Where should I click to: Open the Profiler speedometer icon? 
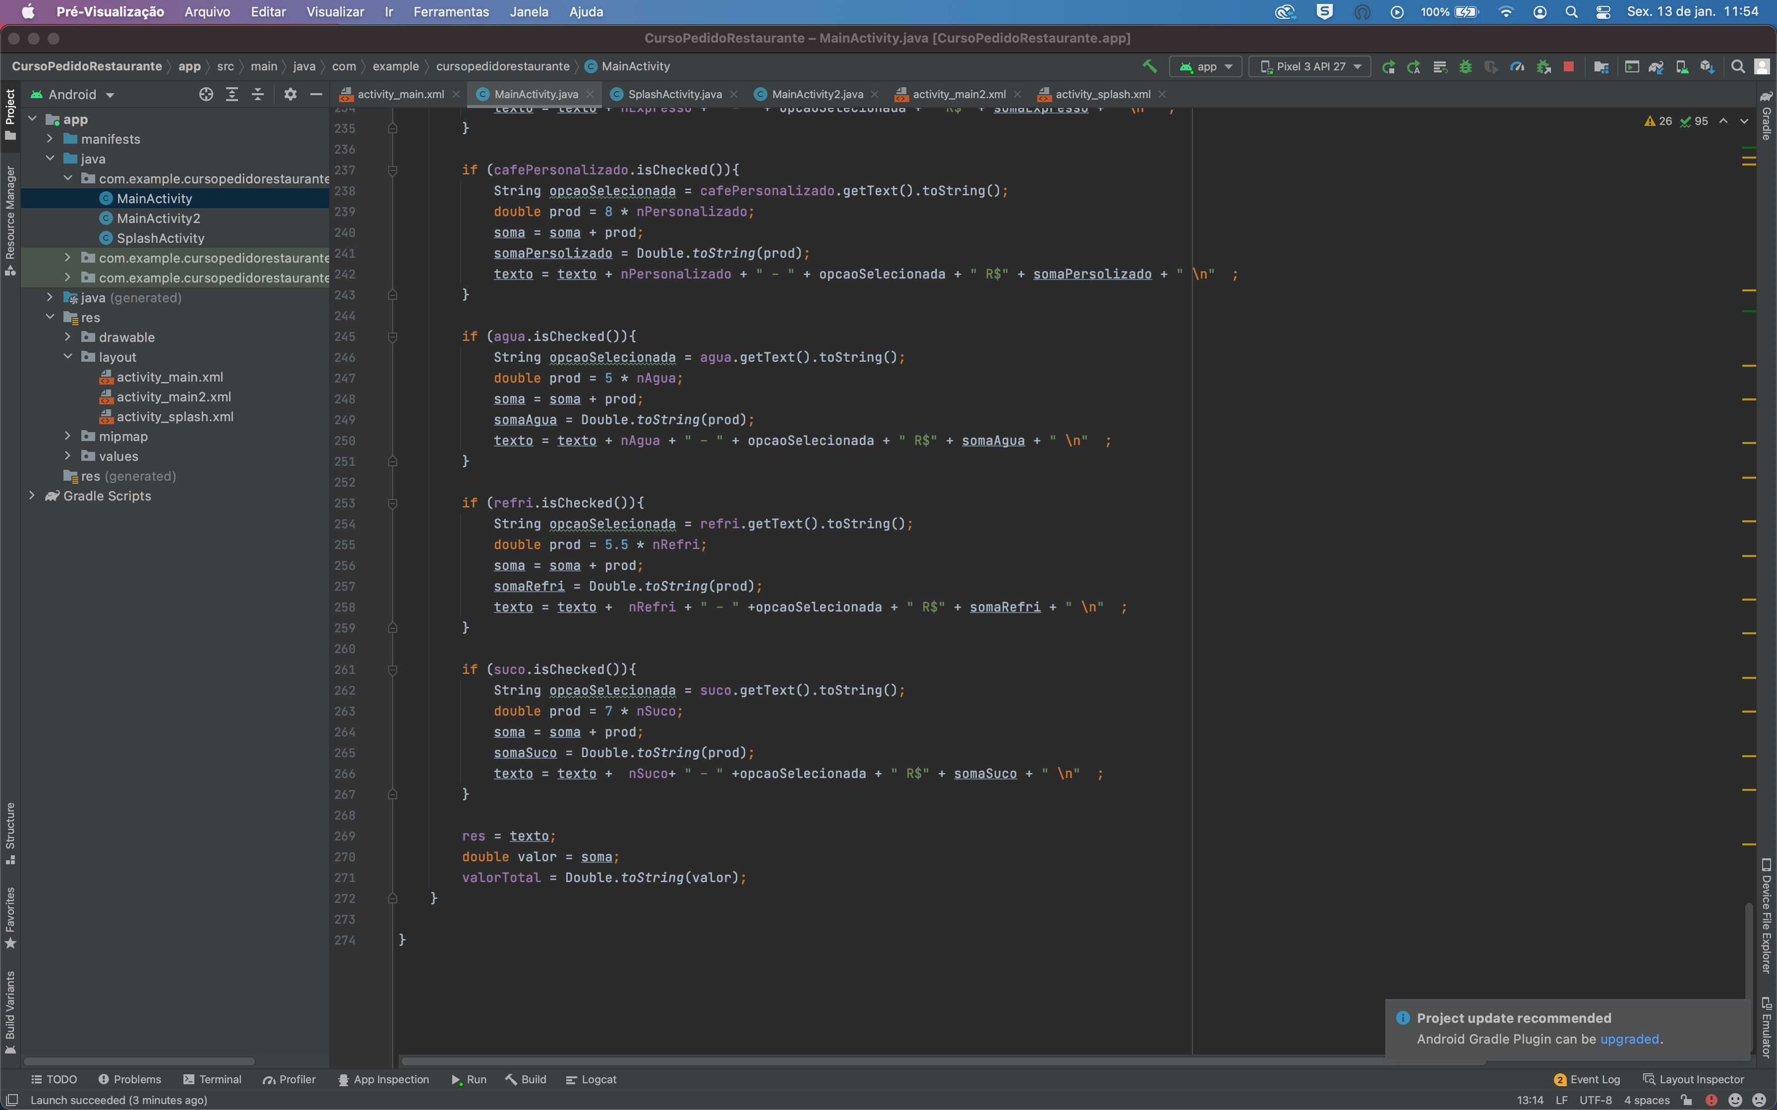1517,66
